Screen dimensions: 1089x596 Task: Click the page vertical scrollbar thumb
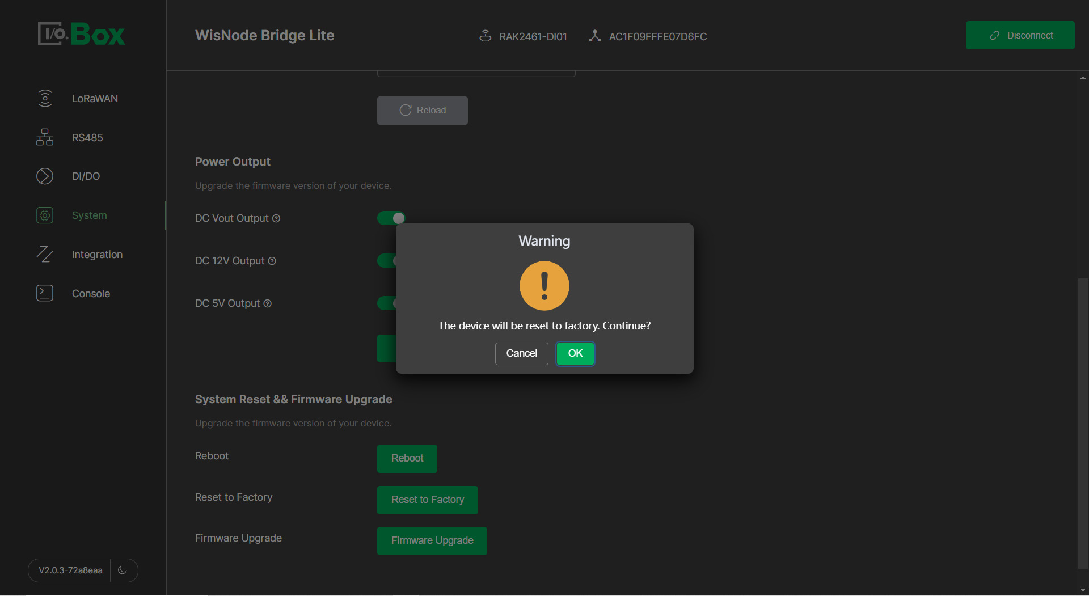1083,422
